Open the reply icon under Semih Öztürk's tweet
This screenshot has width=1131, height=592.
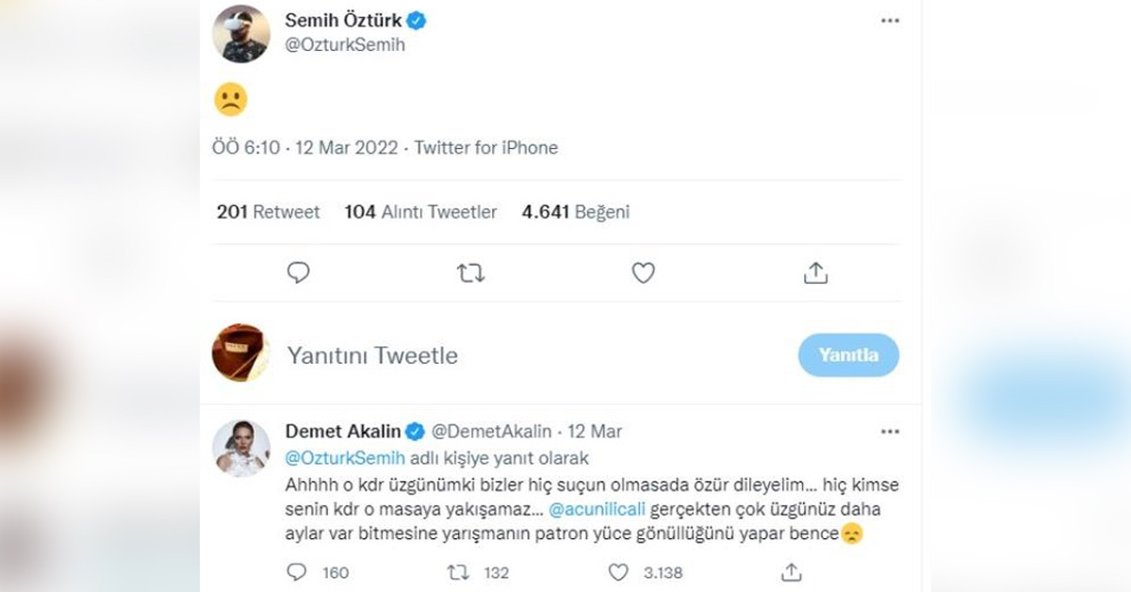(299, 272)
